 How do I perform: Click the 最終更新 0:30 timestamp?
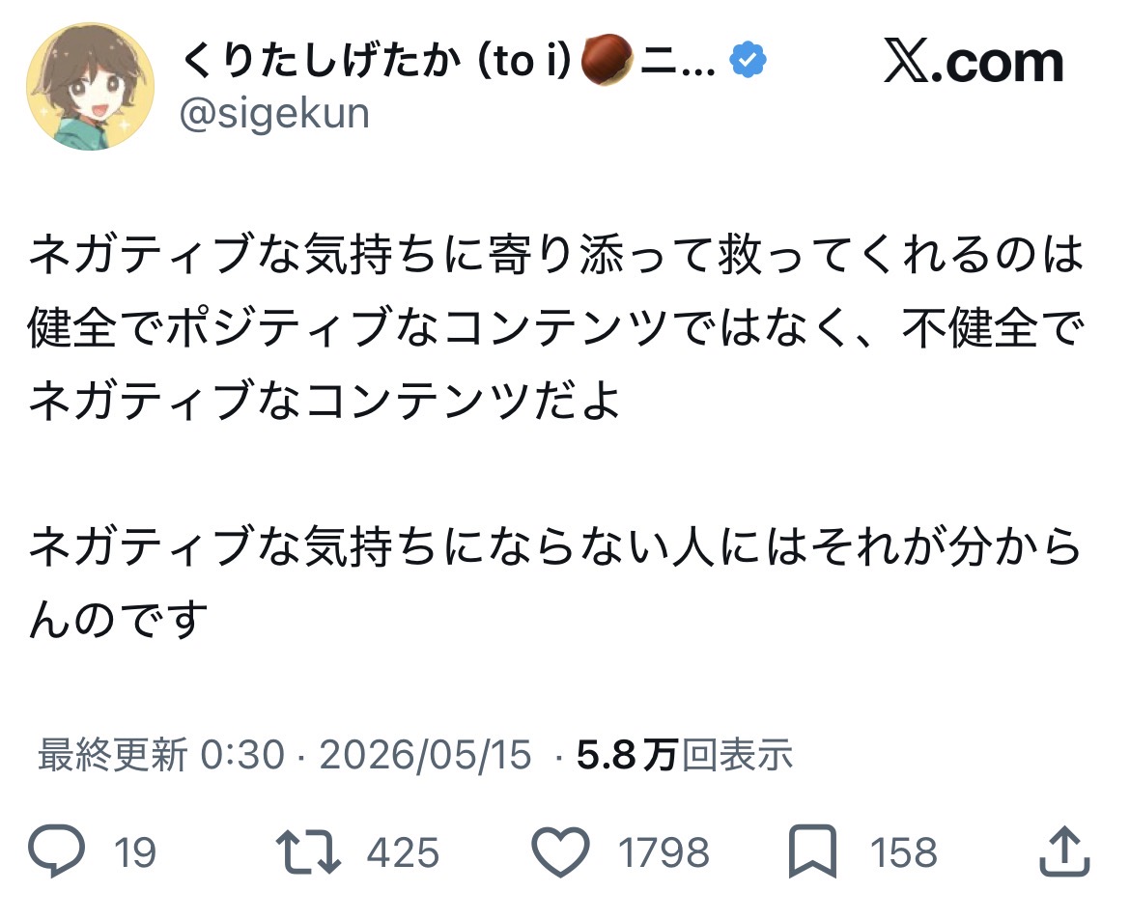click(161, 755)
